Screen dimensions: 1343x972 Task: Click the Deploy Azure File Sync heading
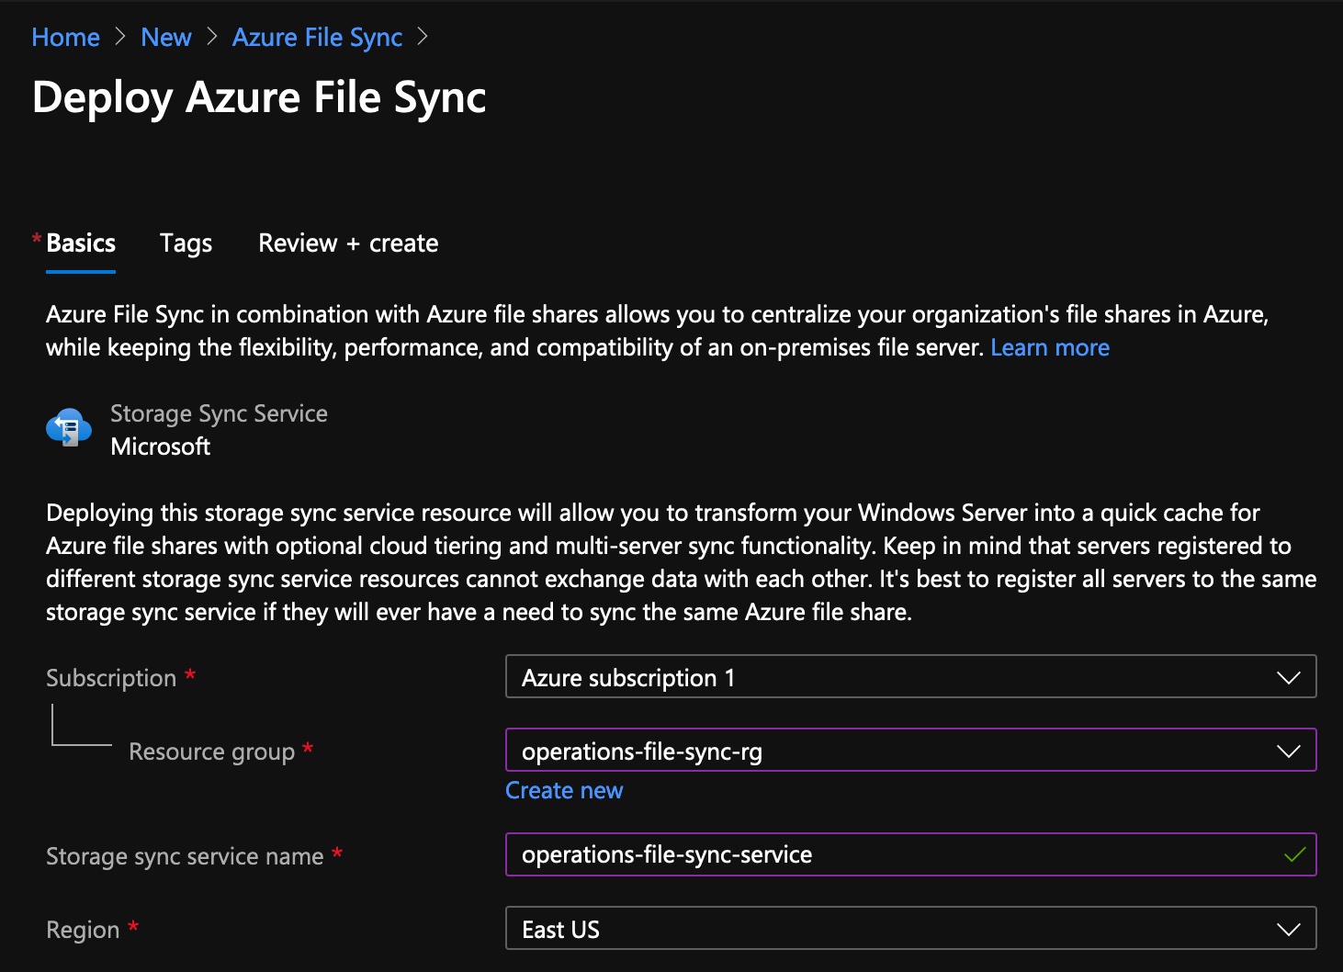point(259,97)
